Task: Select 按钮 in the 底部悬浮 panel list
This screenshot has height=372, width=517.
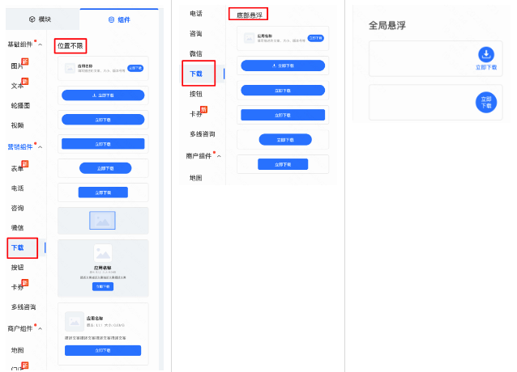Action: click(x=196, y=94)
